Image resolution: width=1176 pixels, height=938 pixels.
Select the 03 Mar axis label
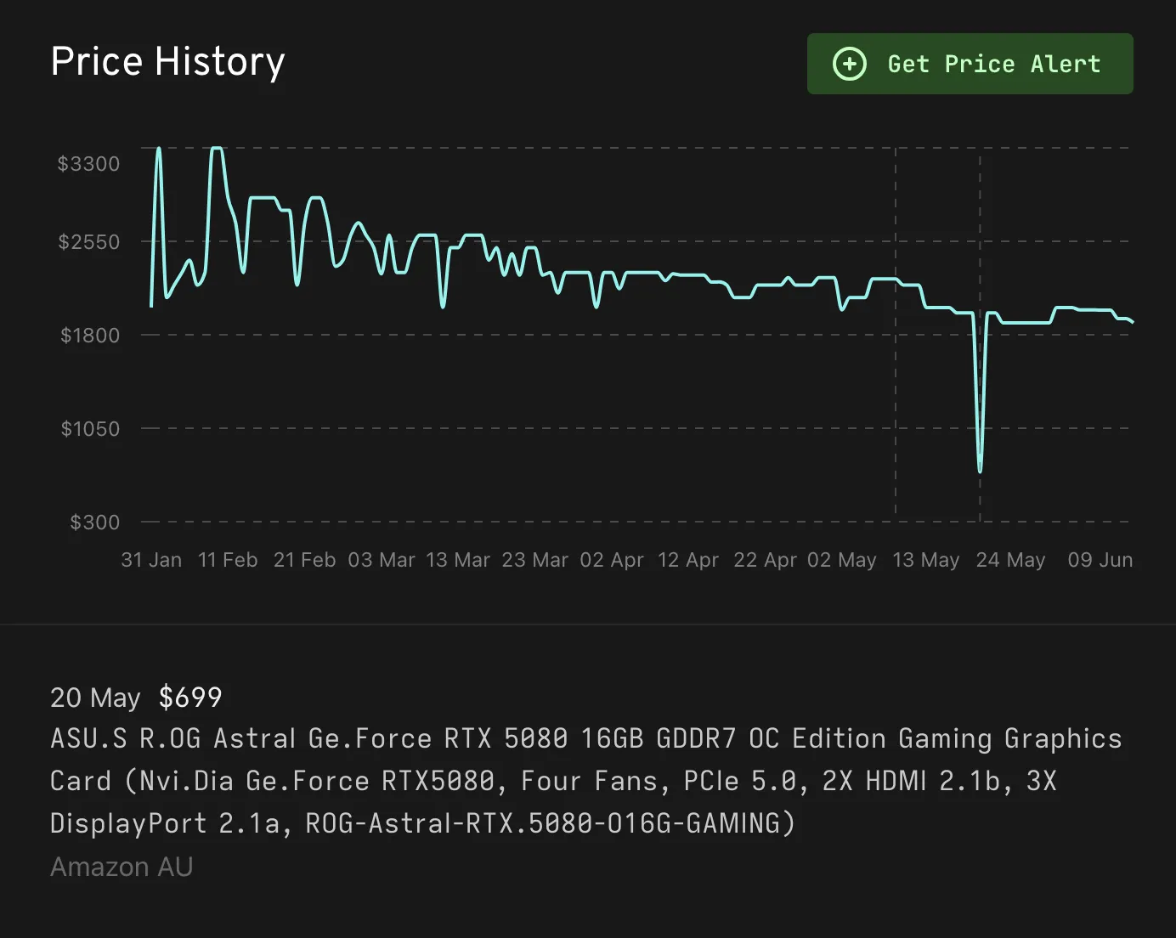point(382,560)
